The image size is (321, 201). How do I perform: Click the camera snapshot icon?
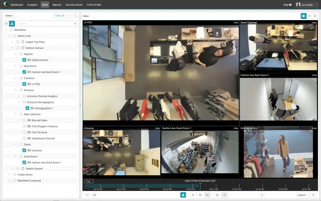[94, 195]
